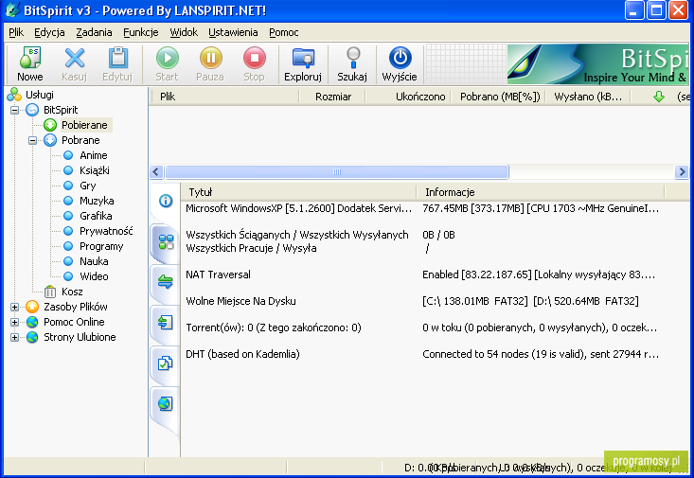Sort by Ukończono column header
This screenshot has height=478, width=694.
tap(408, 97)
